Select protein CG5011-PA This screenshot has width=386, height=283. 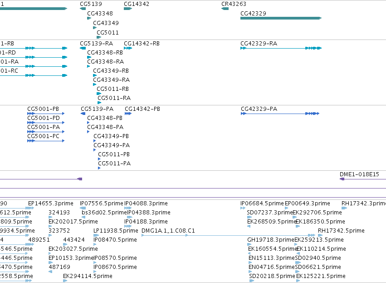(114, 164)
